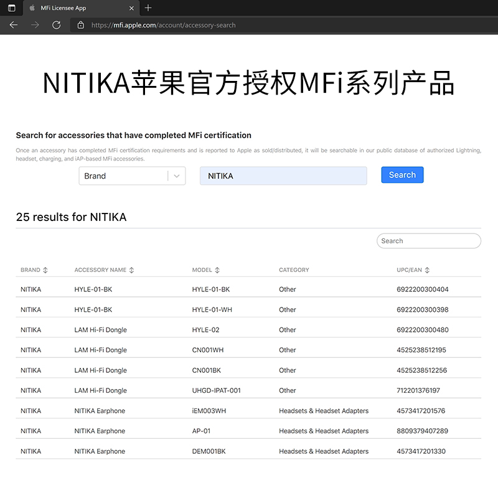Click the browser back arrow
Image resolution: width=498 pixels, height=498 pixels.
tap(13, 25)
